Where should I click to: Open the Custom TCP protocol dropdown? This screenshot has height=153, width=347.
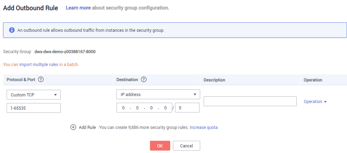[33, 95]
